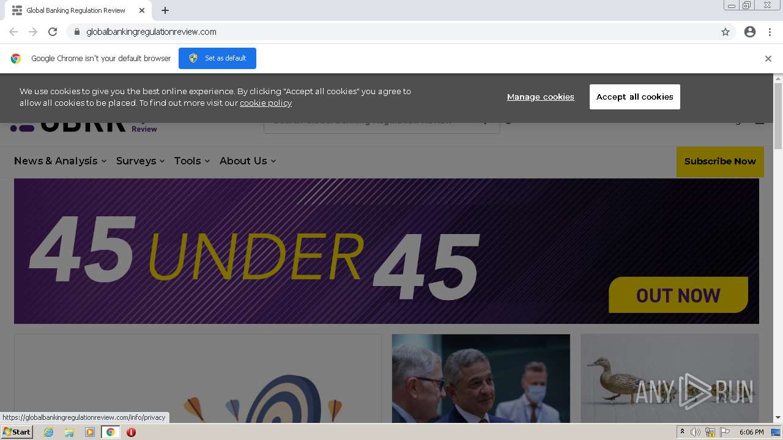Screen dimensions: 783x440
Task: Open File Explorer from taskbar
Action: click(x=69, y=432)
